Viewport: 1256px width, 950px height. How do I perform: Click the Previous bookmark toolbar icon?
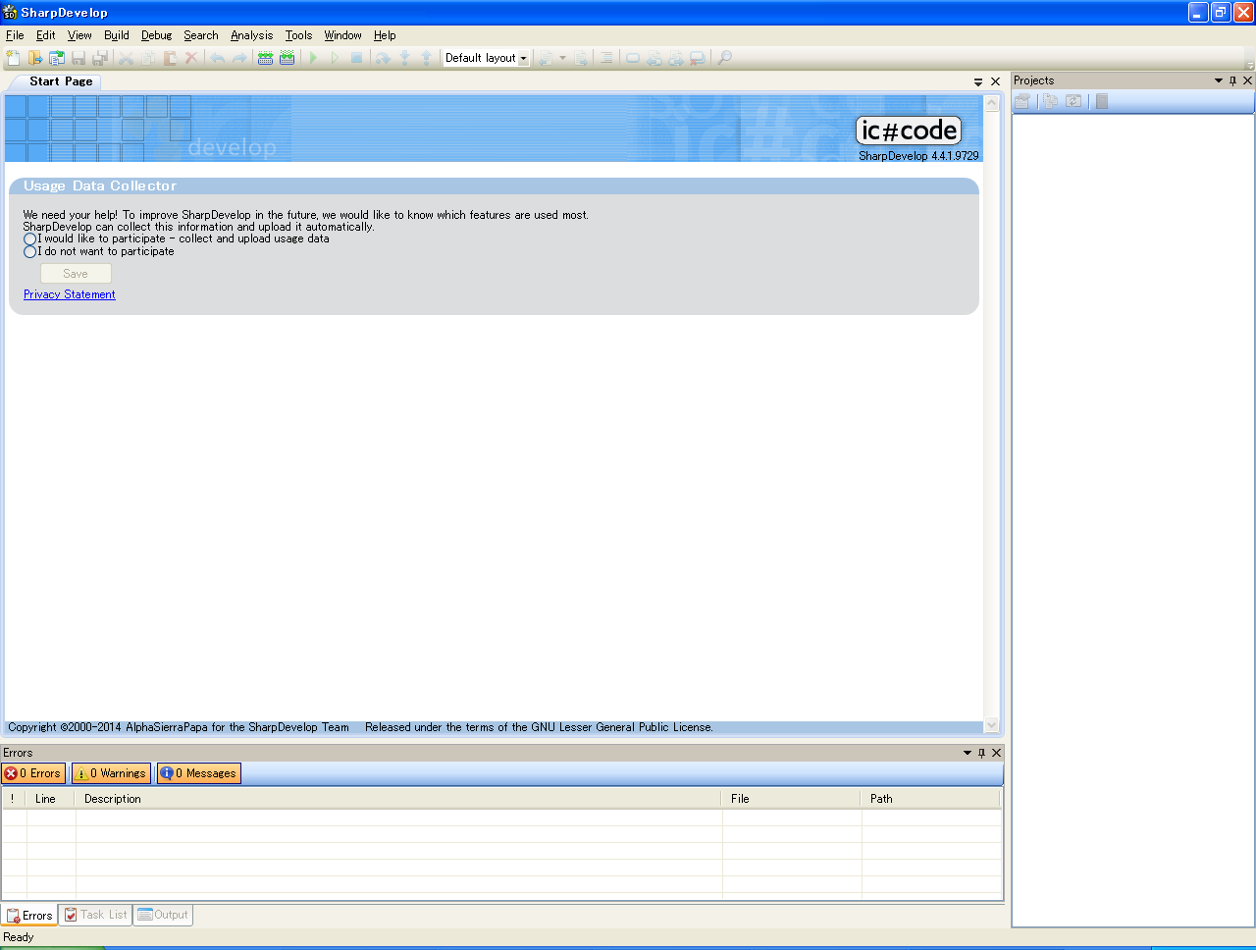tap(654, 58)
